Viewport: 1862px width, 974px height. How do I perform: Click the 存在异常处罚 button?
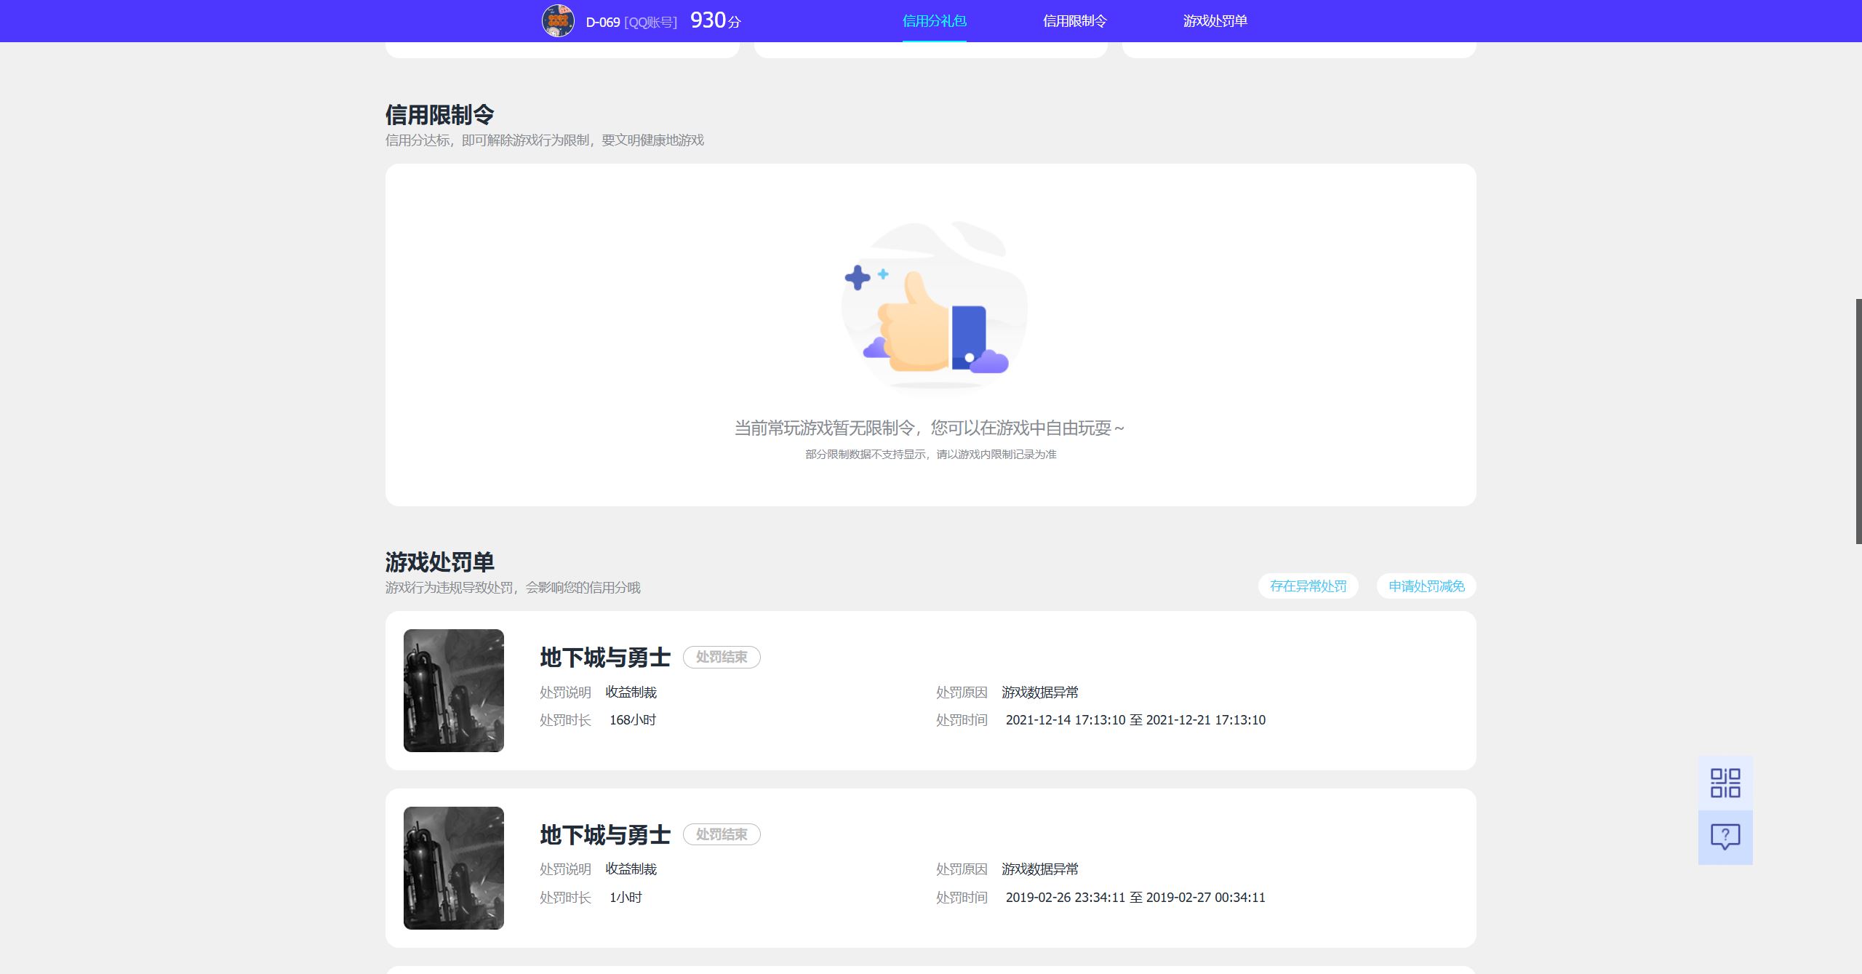point(1308,586)
